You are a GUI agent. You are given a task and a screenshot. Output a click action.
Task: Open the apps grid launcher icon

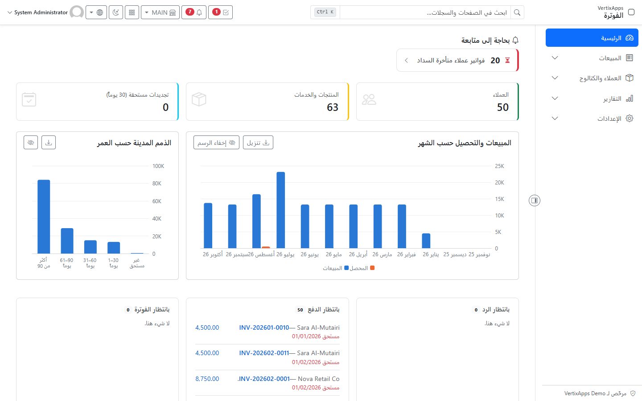pyautogui.click(x=132, y=12)
